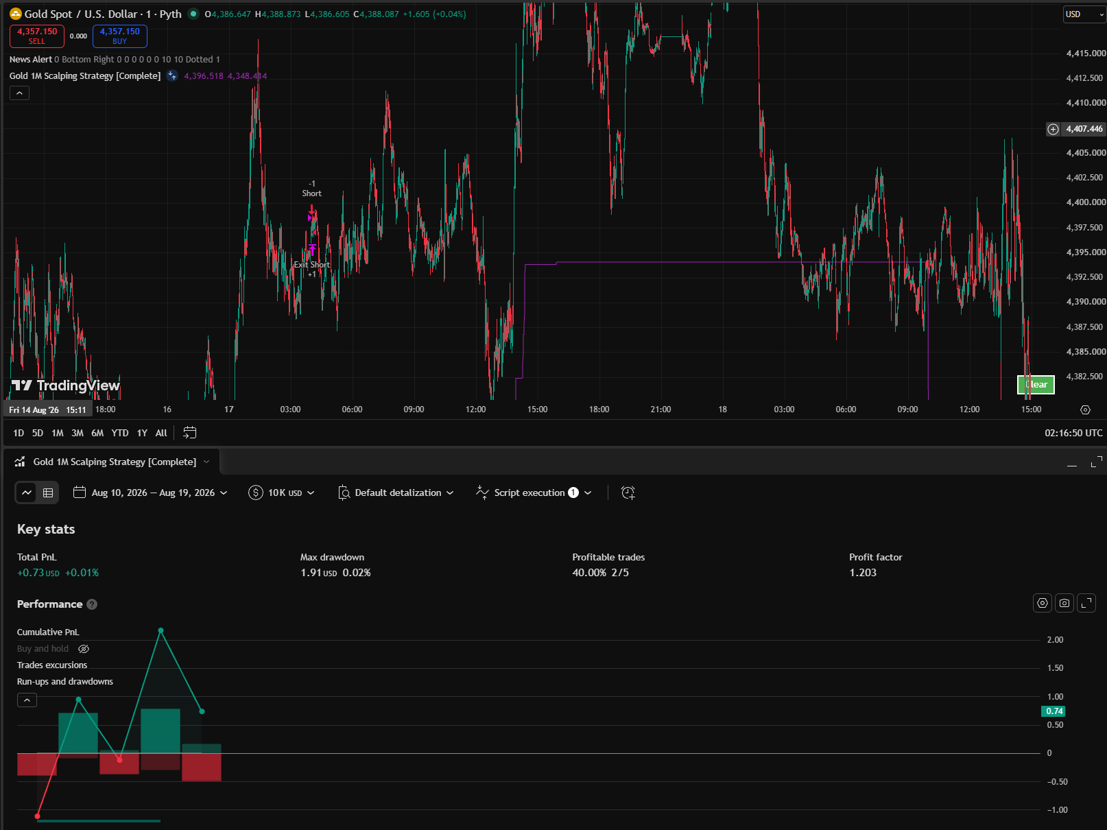Toggle Buy and hold visibility eye icon

(84, 649)
